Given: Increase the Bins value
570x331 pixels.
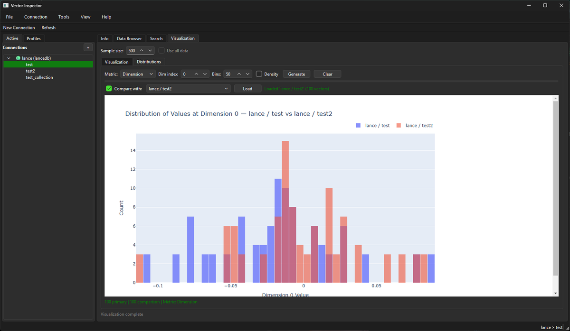Looking at the screenshot, I should point(239,74).
